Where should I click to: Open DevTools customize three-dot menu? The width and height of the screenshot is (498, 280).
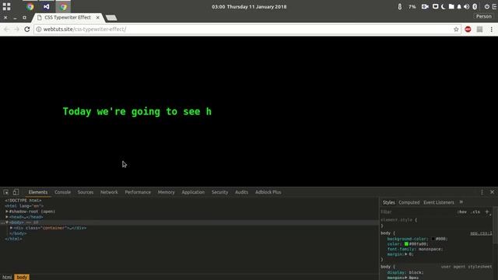(482, 192)
